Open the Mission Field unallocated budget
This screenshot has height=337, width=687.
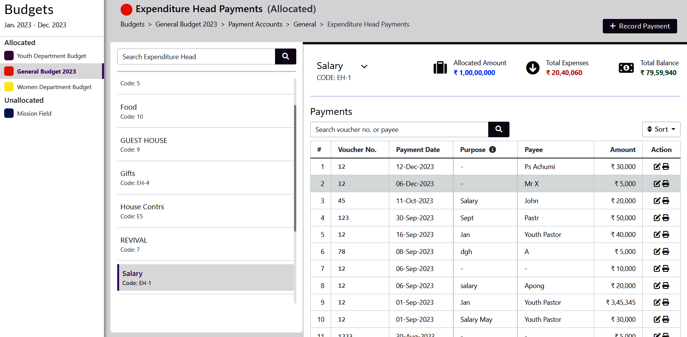34,113
